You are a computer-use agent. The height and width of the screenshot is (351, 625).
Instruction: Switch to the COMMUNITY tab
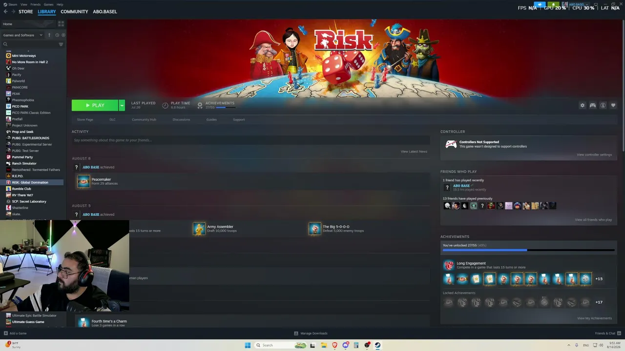[74, 12]
